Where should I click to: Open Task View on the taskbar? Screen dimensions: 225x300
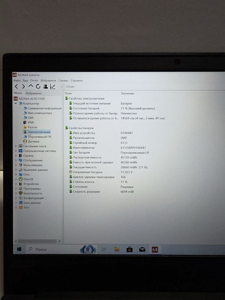(x=104, y=249)
